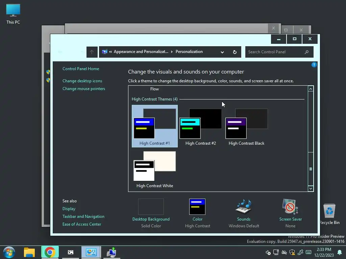Open the Display link
The image size is (346, 259).
(69, 208)
